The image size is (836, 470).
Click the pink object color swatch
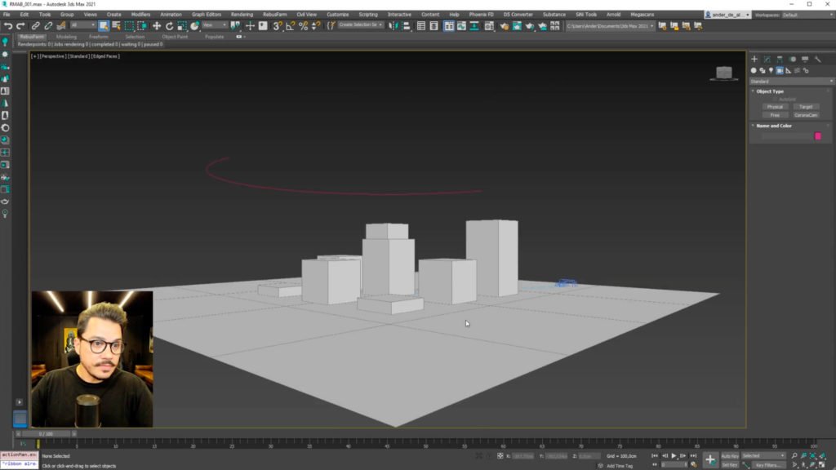(817, 136)
